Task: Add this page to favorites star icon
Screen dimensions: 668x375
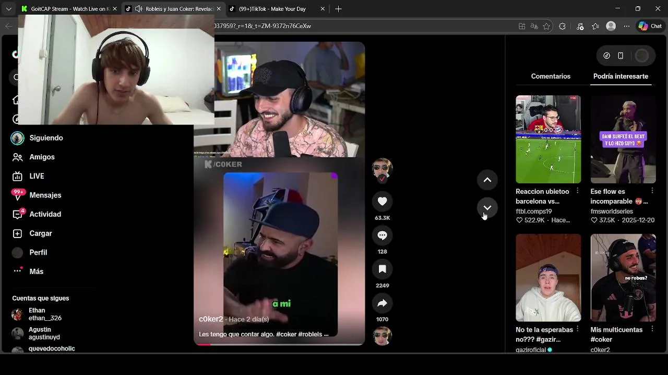Action: pos(546,26)
